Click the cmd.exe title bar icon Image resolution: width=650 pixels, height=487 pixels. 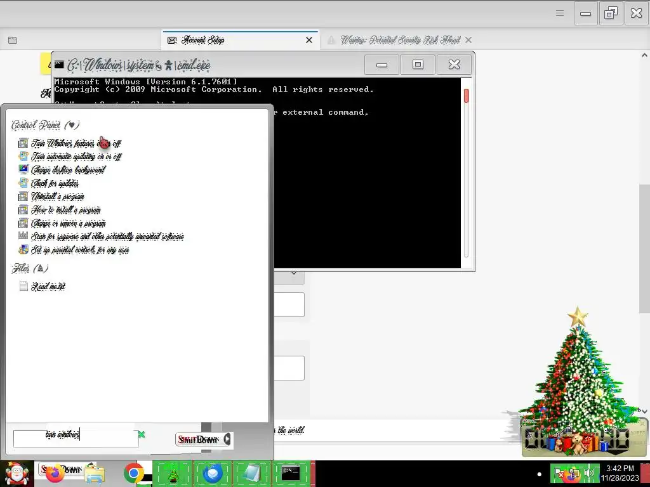(x=59, y=65)
